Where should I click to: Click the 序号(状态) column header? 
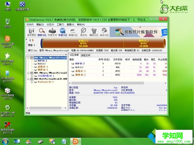tap(104, 59)
